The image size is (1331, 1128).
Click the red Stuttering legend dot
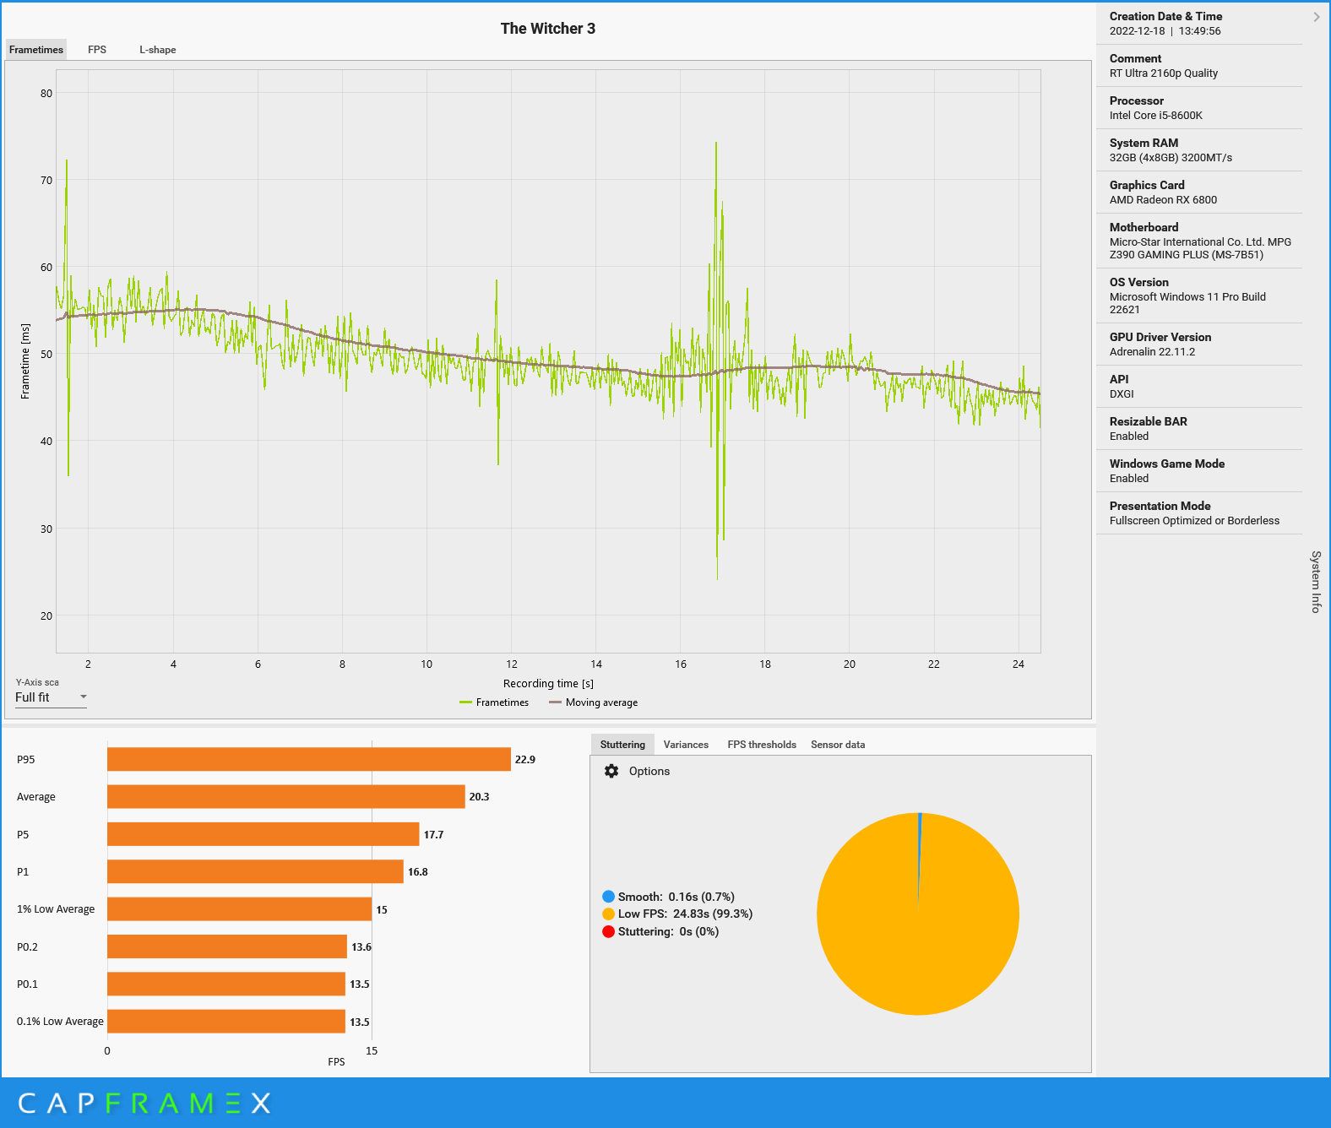click(608, 931)
